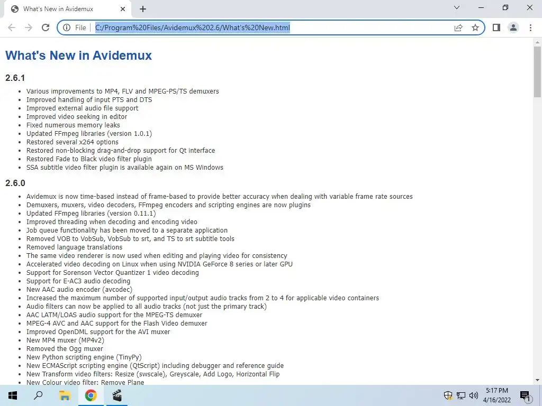Click 'Audio filters can now be applied' line

click(147, 307)
